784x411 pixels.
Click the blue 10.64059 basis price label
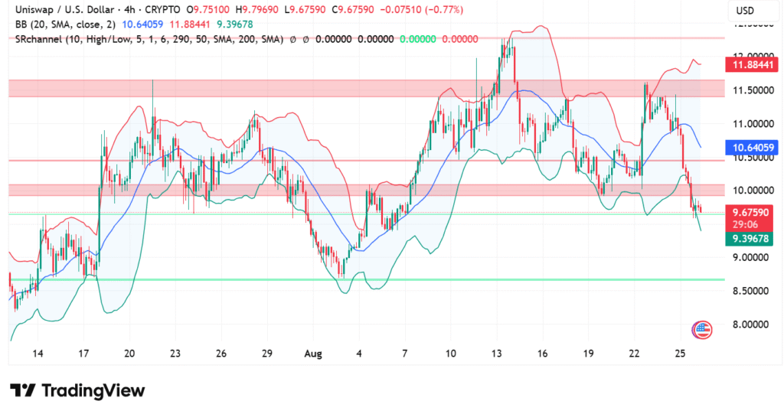tap(753, 148)
